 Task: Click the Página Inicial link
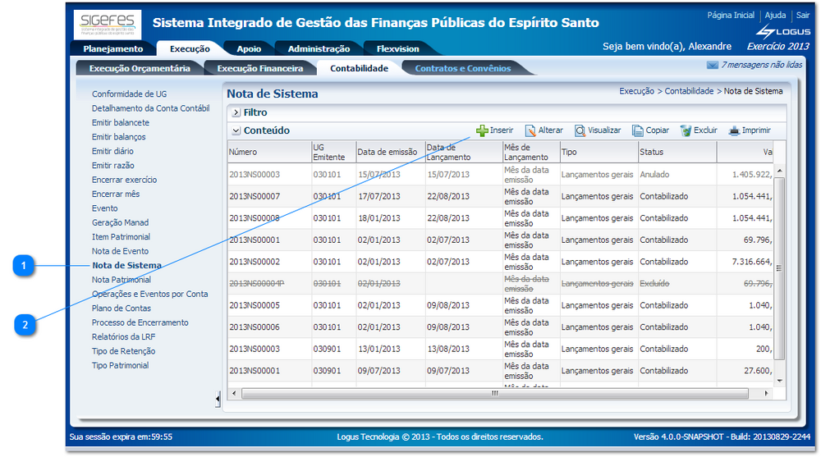click(x=730, y=16)
